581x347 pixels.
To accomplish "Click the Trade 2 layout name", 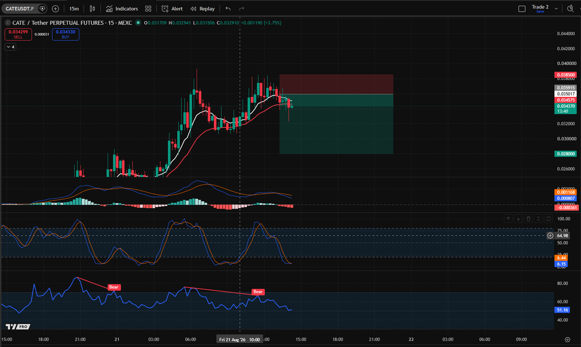I will [x=540, y=7].
